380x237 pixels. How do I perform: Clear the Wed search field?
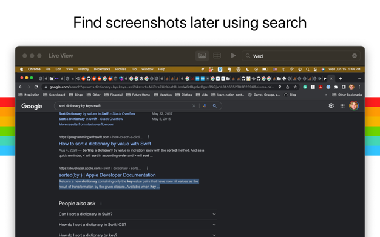[355, 56]
